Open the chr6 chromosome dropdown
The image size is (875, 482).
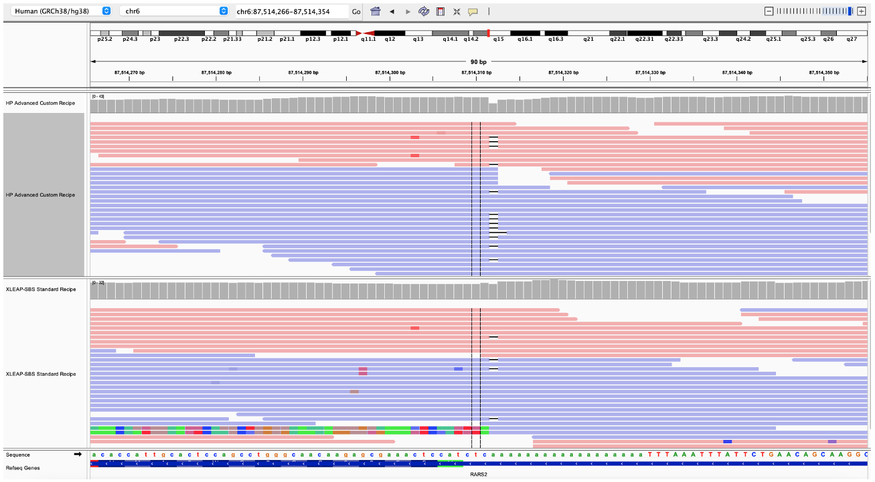coord(176,11)
